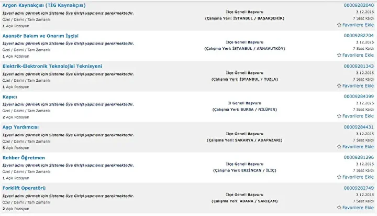The height and width of the screenshot is (216, 377).
Task: Click the star icon for Asansör Bakım listing
Action: click(339, 55)
